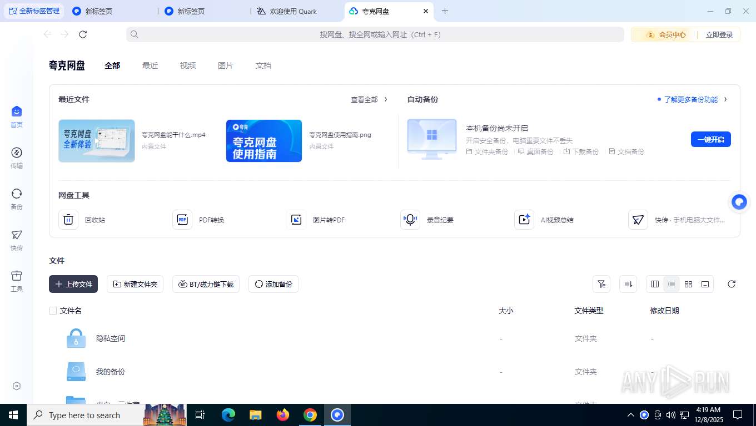
Task: Close the 夸克网盘 tab
Action: tap(426, 11)
